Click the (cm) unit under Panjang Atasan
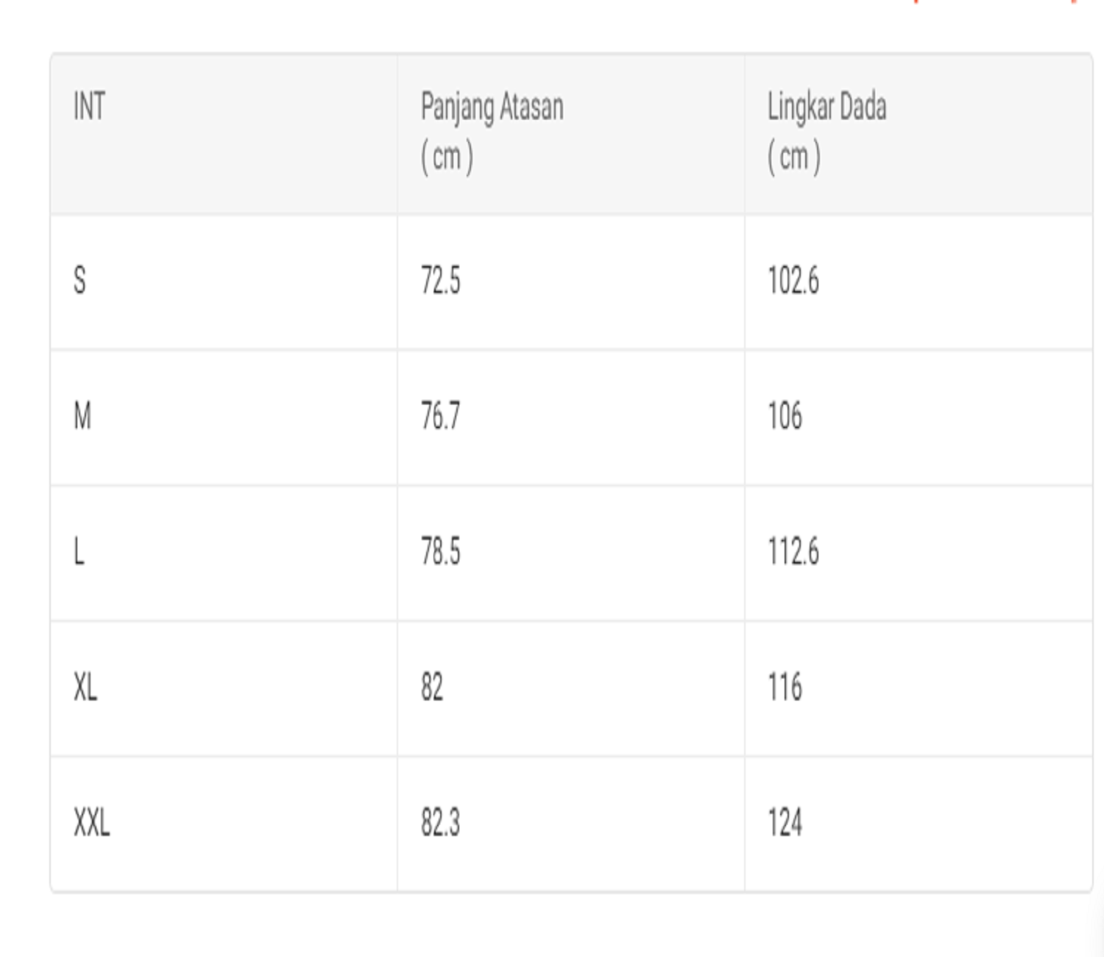The height and width of the screenshot is (957, 1104). (x=447, y=157)
